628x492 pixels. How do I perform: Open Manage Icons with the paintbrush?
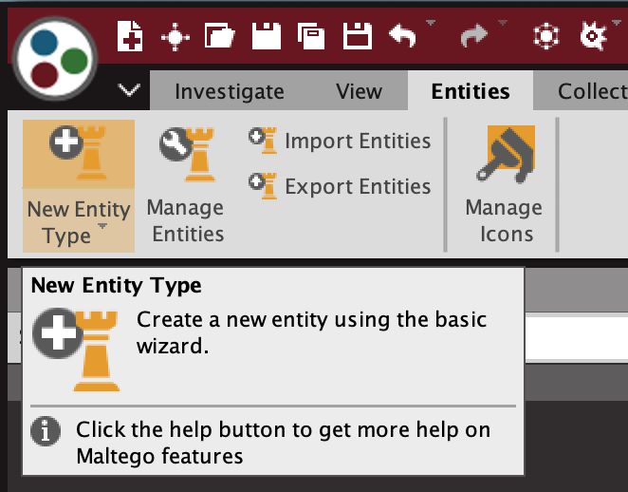(x=505, y=185)
